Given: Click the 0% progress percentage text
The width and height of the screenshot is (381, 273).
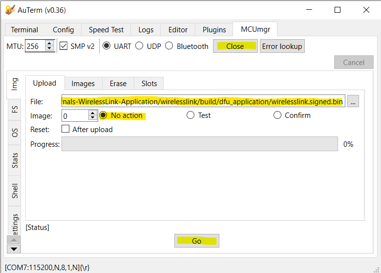Looking at the screenshot, I should (x=348, y=144).
